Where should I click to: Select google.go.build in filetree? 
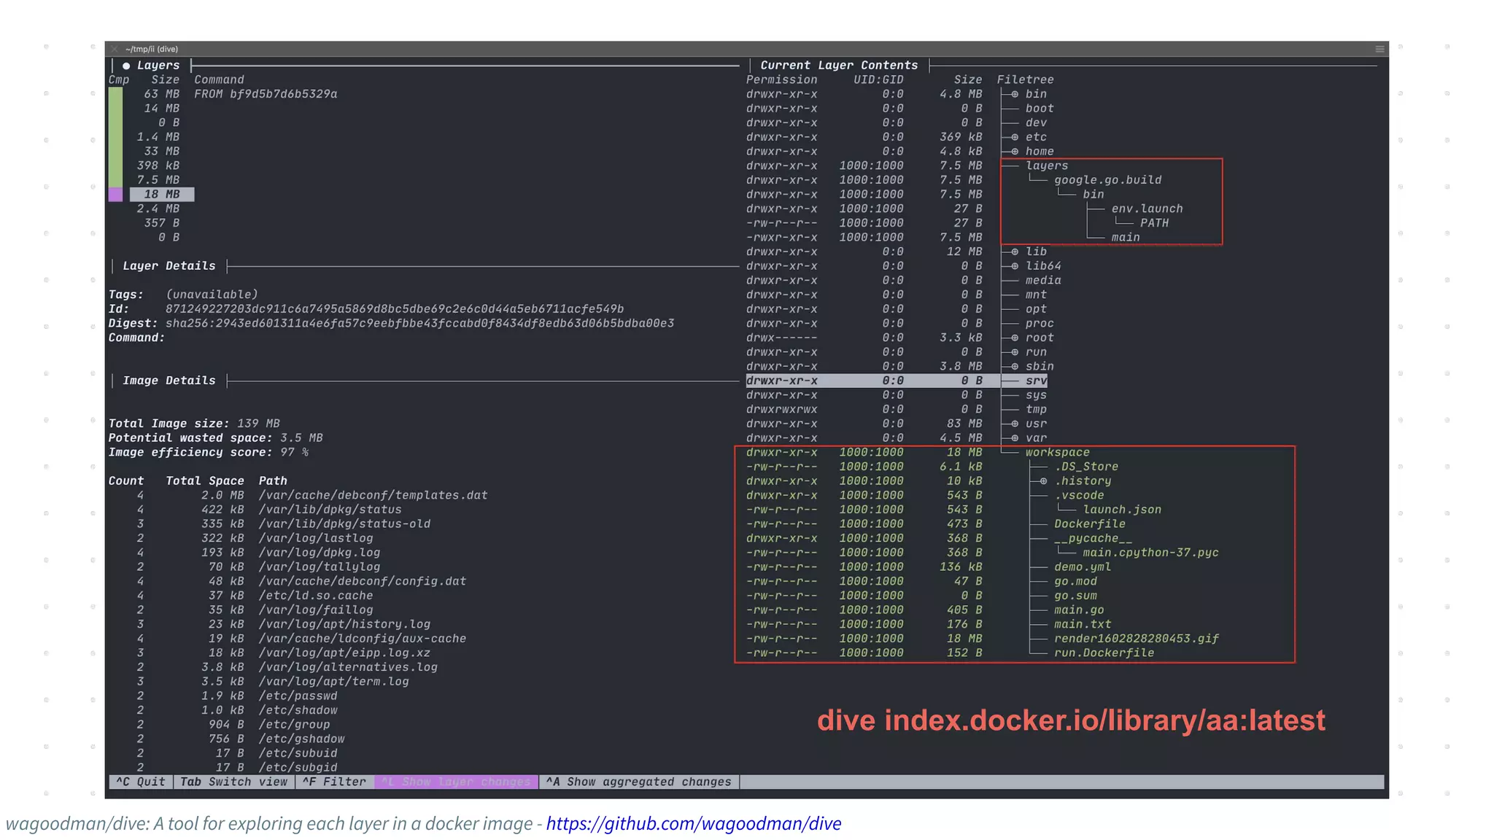point(1108,180)
